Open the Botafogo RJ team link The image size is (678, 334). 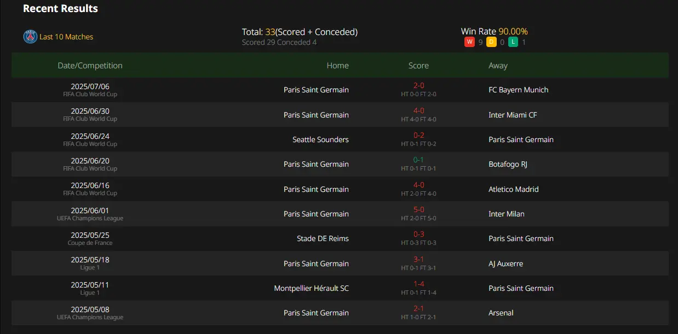pos(508,164)
